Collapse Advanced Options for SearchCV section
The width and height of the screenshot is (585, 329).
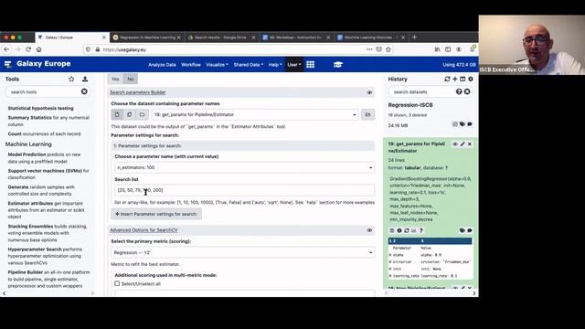pyautogui.click(x=144, y=230)
